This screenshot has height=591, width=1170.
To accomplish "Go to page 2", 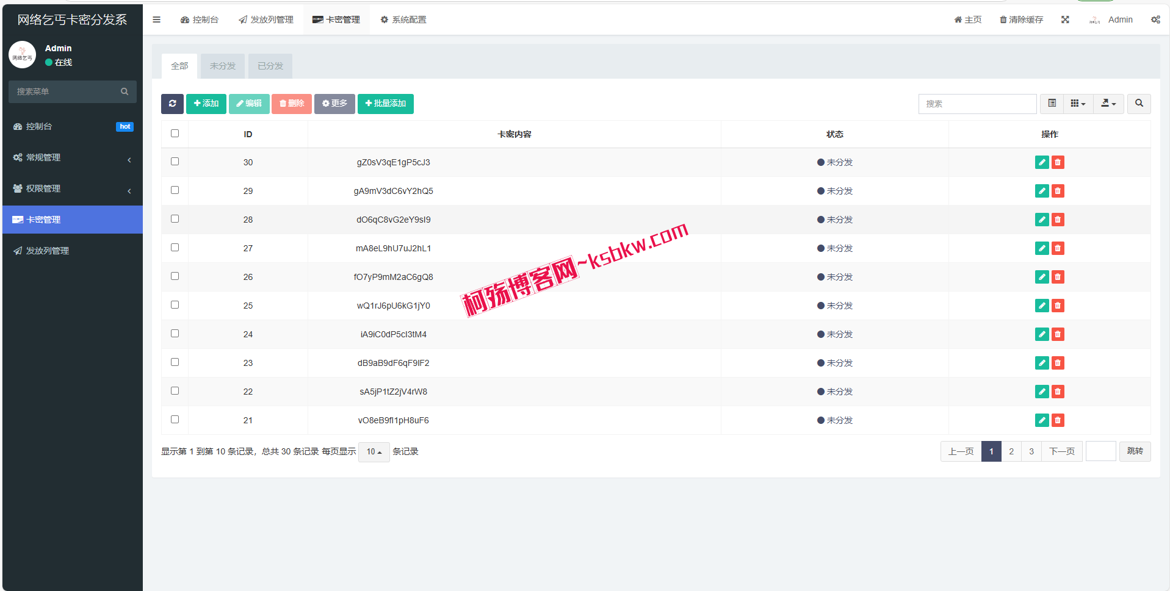I will point(1011,451).
